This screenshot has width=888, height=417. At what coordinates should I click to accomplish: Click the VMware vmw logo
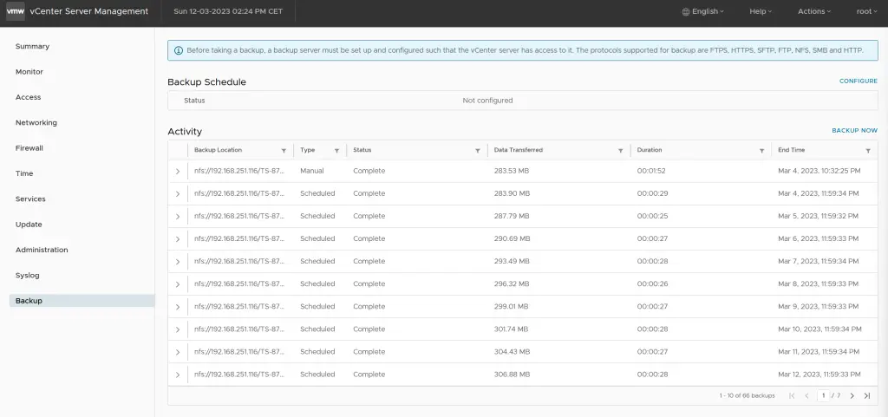(16, 11)
